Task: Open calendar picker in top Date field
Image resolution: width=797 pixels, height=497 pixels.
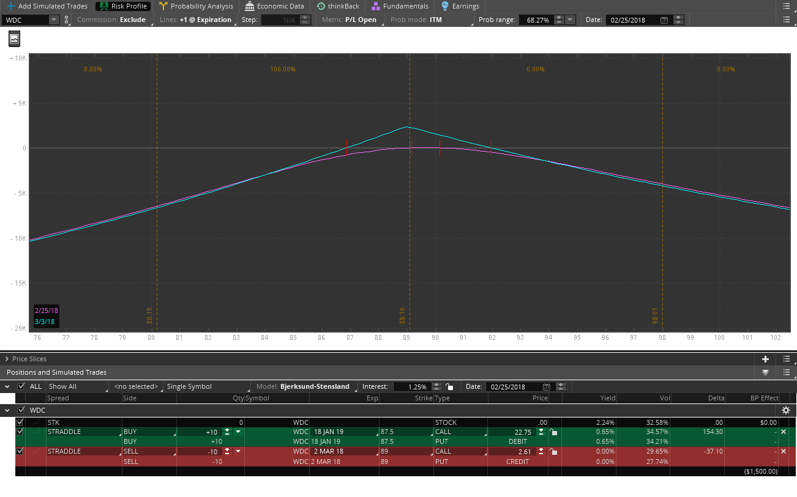Action: point(664,20)
